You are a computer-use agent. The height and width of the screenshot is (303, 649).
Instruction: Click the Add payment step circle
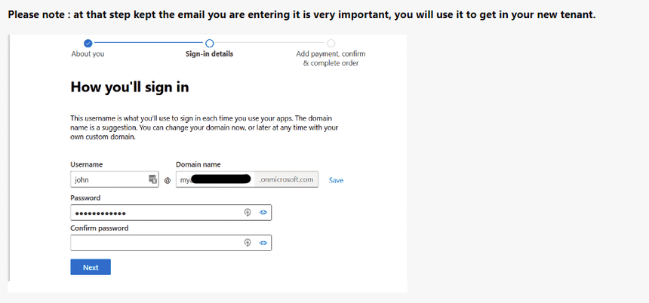point(331,43)
